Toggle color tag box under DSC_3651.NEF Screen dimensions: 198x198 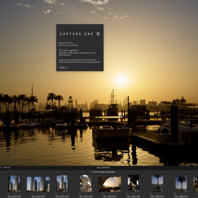coord(55,194)
